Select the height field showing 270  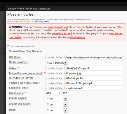(68, 93)
